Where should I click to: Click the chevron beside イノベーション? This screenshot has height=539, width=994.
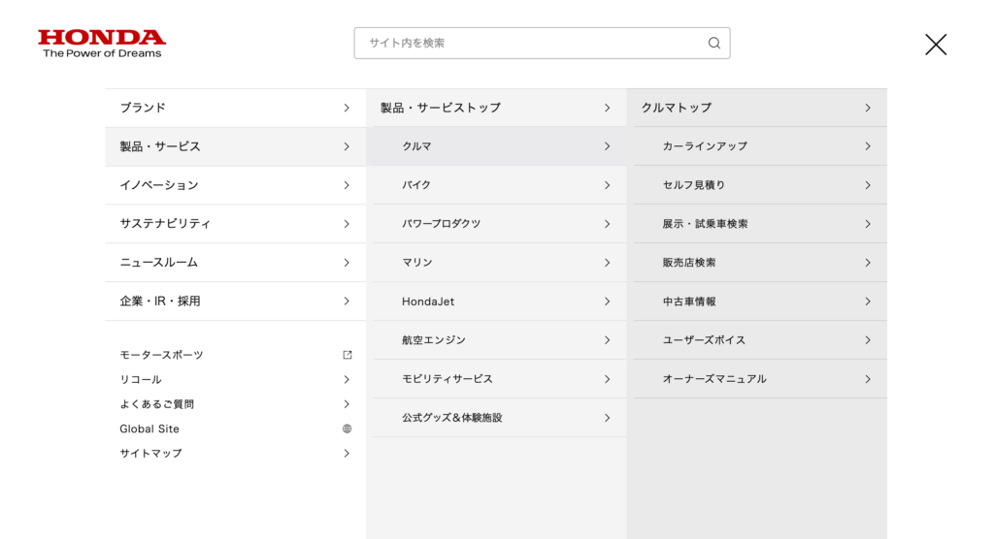tap(347, 185)
